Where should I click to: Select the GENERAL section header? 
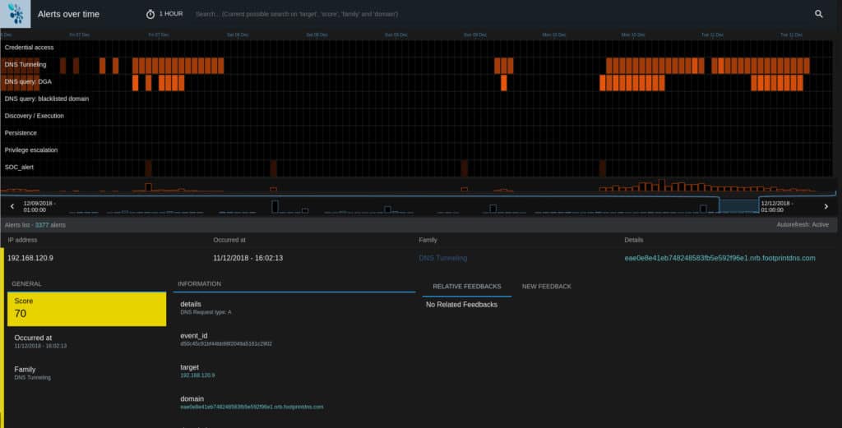[26, 283]
